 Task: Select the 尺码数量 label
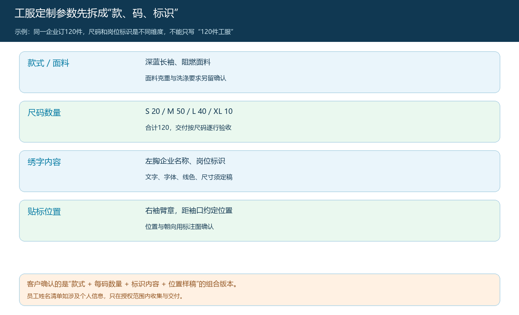[x=44, y=112]
